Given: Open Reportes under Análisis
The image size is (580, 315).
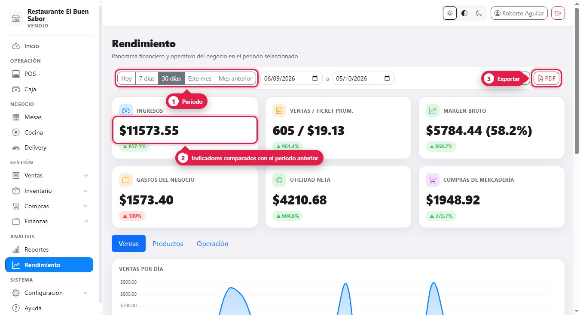Looking at the screenshot, I should pyautogui.click(x=49, y=249).
